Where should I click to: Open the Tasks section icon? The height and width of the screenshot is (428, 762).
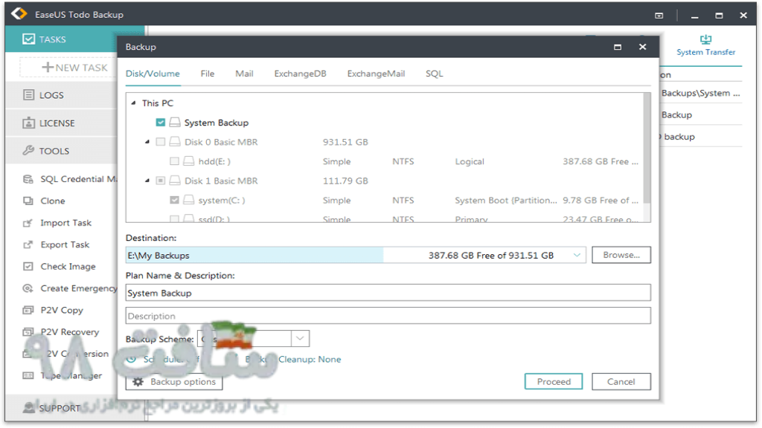click(28, 39)
